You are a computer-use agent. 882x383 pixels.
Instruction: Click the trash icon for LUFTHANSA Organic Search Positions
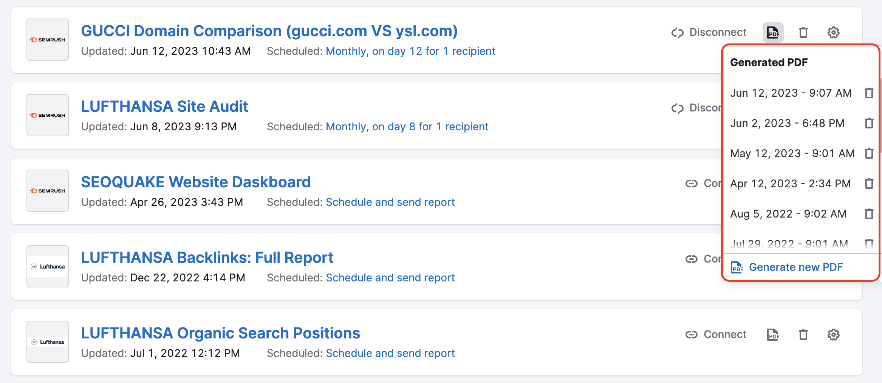(x=803, y=335)
